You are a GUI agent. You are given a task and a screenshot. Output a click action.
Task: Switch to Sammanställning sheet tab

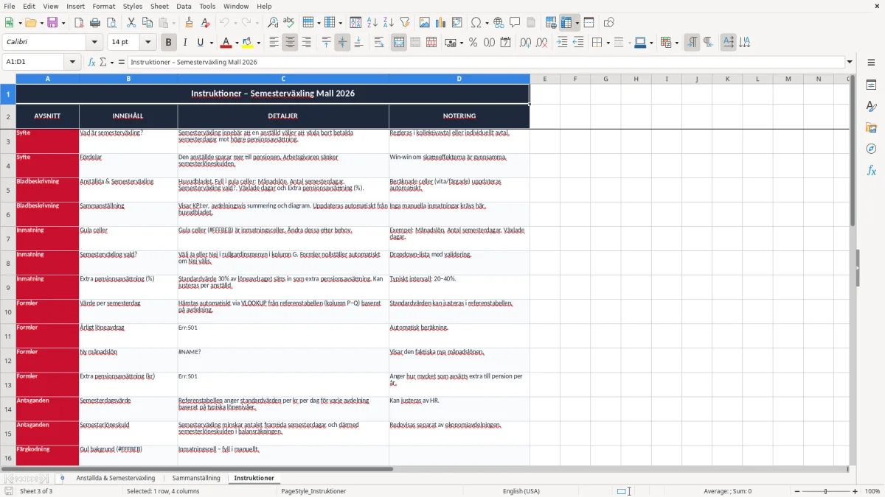pyautogui.click(x=196, y=478)
